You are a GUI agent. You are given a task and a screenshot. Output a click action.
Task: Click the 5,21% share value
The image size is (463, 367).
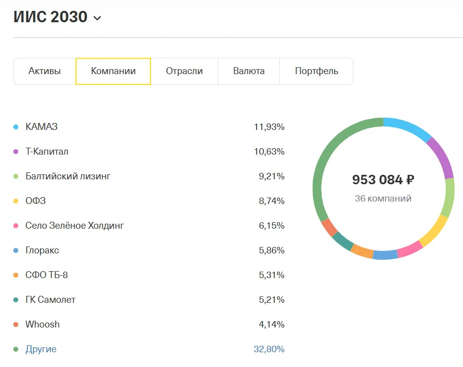click(x=271, y=300)
